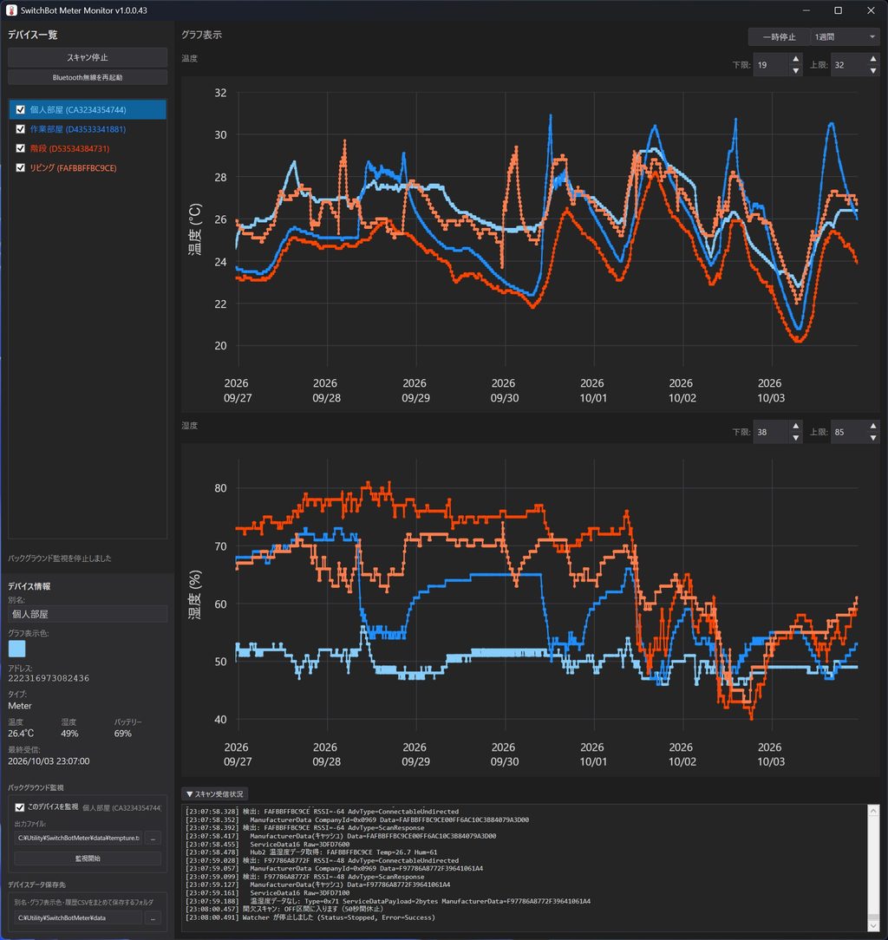Click the C:¥Utility¥SwitchBotMeter¥data folder field

pos(79,917)
